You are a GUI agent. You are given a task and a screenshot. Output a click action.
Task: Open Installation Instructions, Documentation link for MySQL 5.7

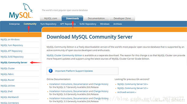[69, 84]
